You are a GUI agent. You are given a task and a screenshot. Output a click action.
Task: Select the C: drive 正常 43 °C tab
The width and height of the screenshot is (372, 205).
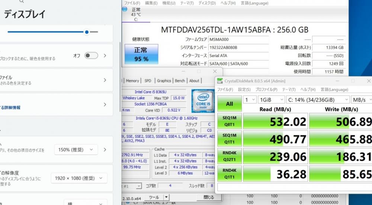coord(136,15)
